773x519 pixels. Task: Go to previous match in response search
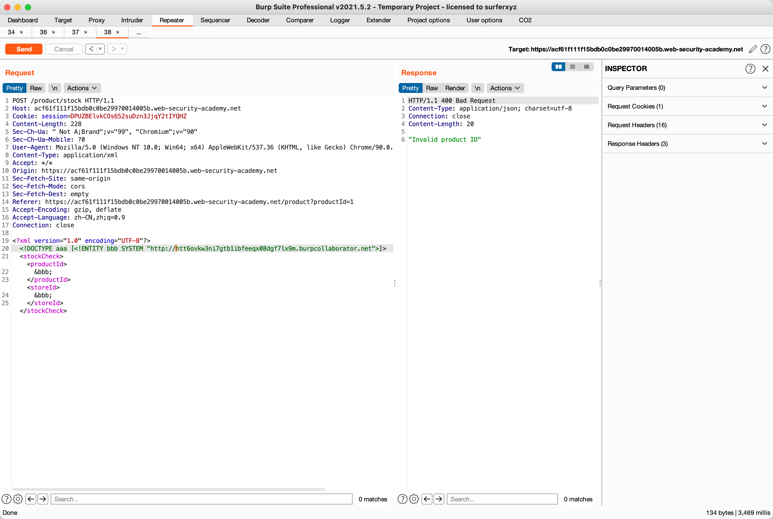coord(427,499)
